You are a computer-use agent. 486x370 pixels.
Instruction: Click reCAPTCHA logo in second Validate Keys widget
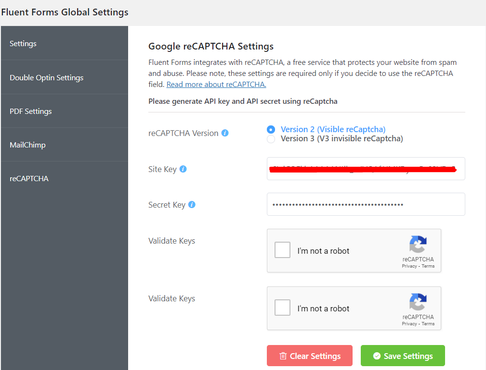pyautogui.click(x=418, y=302)
